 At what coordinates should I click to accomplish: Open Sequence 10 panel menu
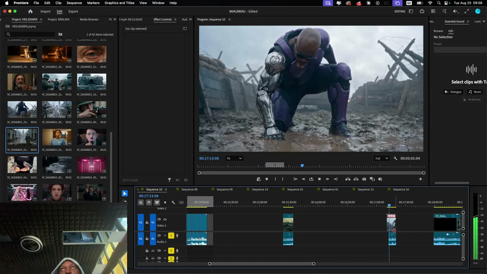pyautogui.click(x=166, y=190)
